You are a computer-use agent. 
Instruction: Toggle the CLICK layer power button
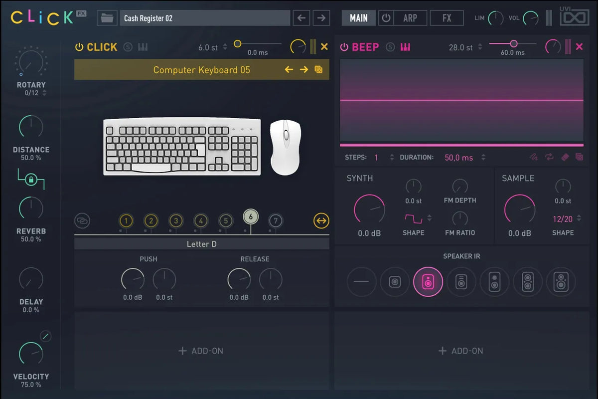[x=79, y=47]
